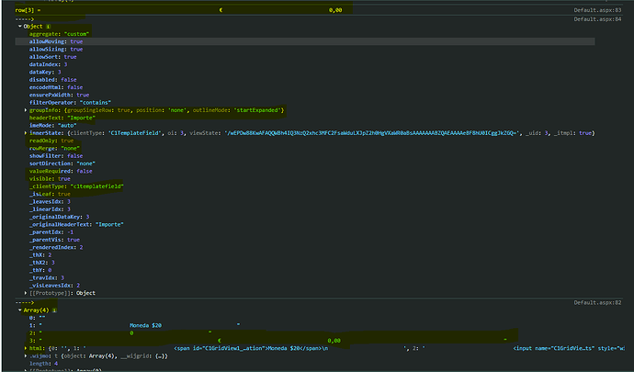Select the _linearIdx: 3 row

(x=50, y=209)
